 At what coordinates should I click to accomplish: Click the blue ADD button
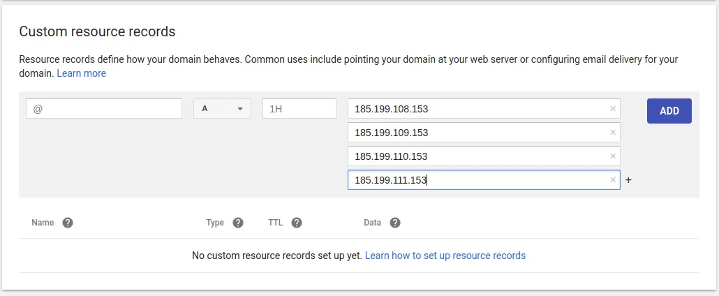click(x=669, y=111)
